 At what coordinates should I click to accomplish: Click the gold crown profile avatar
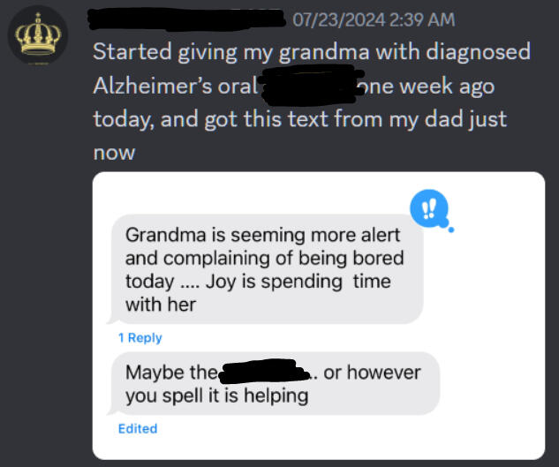37,37
